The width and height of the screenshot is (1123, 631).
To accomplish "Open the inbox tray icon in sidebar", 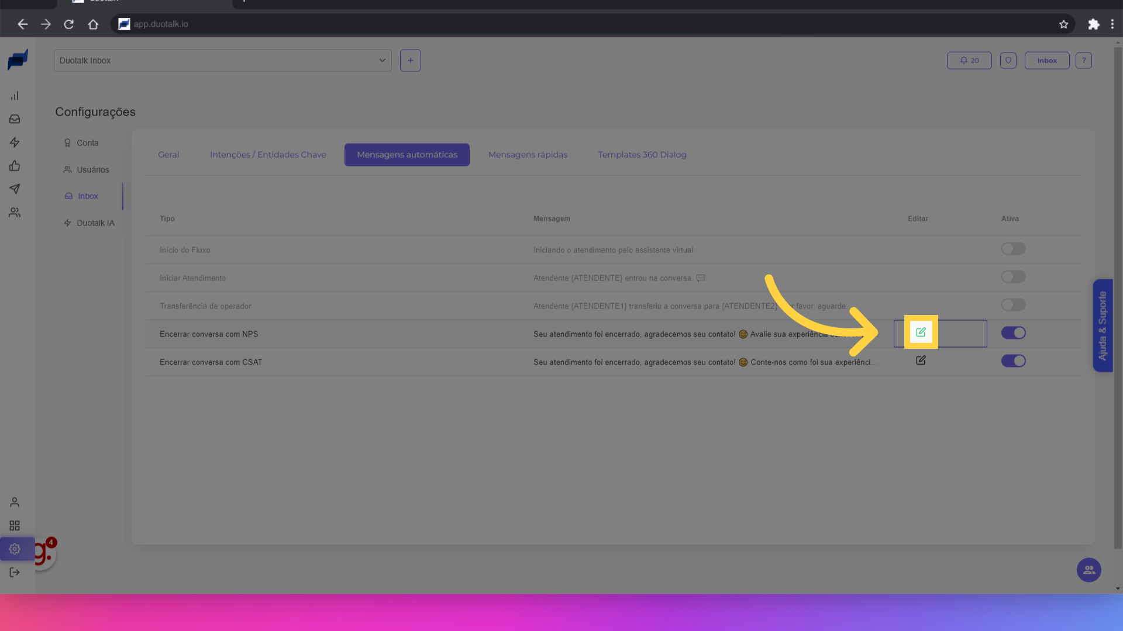I will coord(15,119).
